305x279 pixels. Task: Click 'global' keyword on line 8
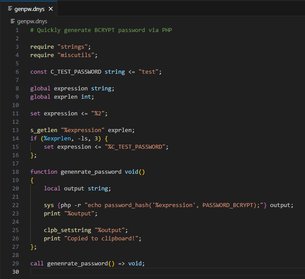click(40, 89)
